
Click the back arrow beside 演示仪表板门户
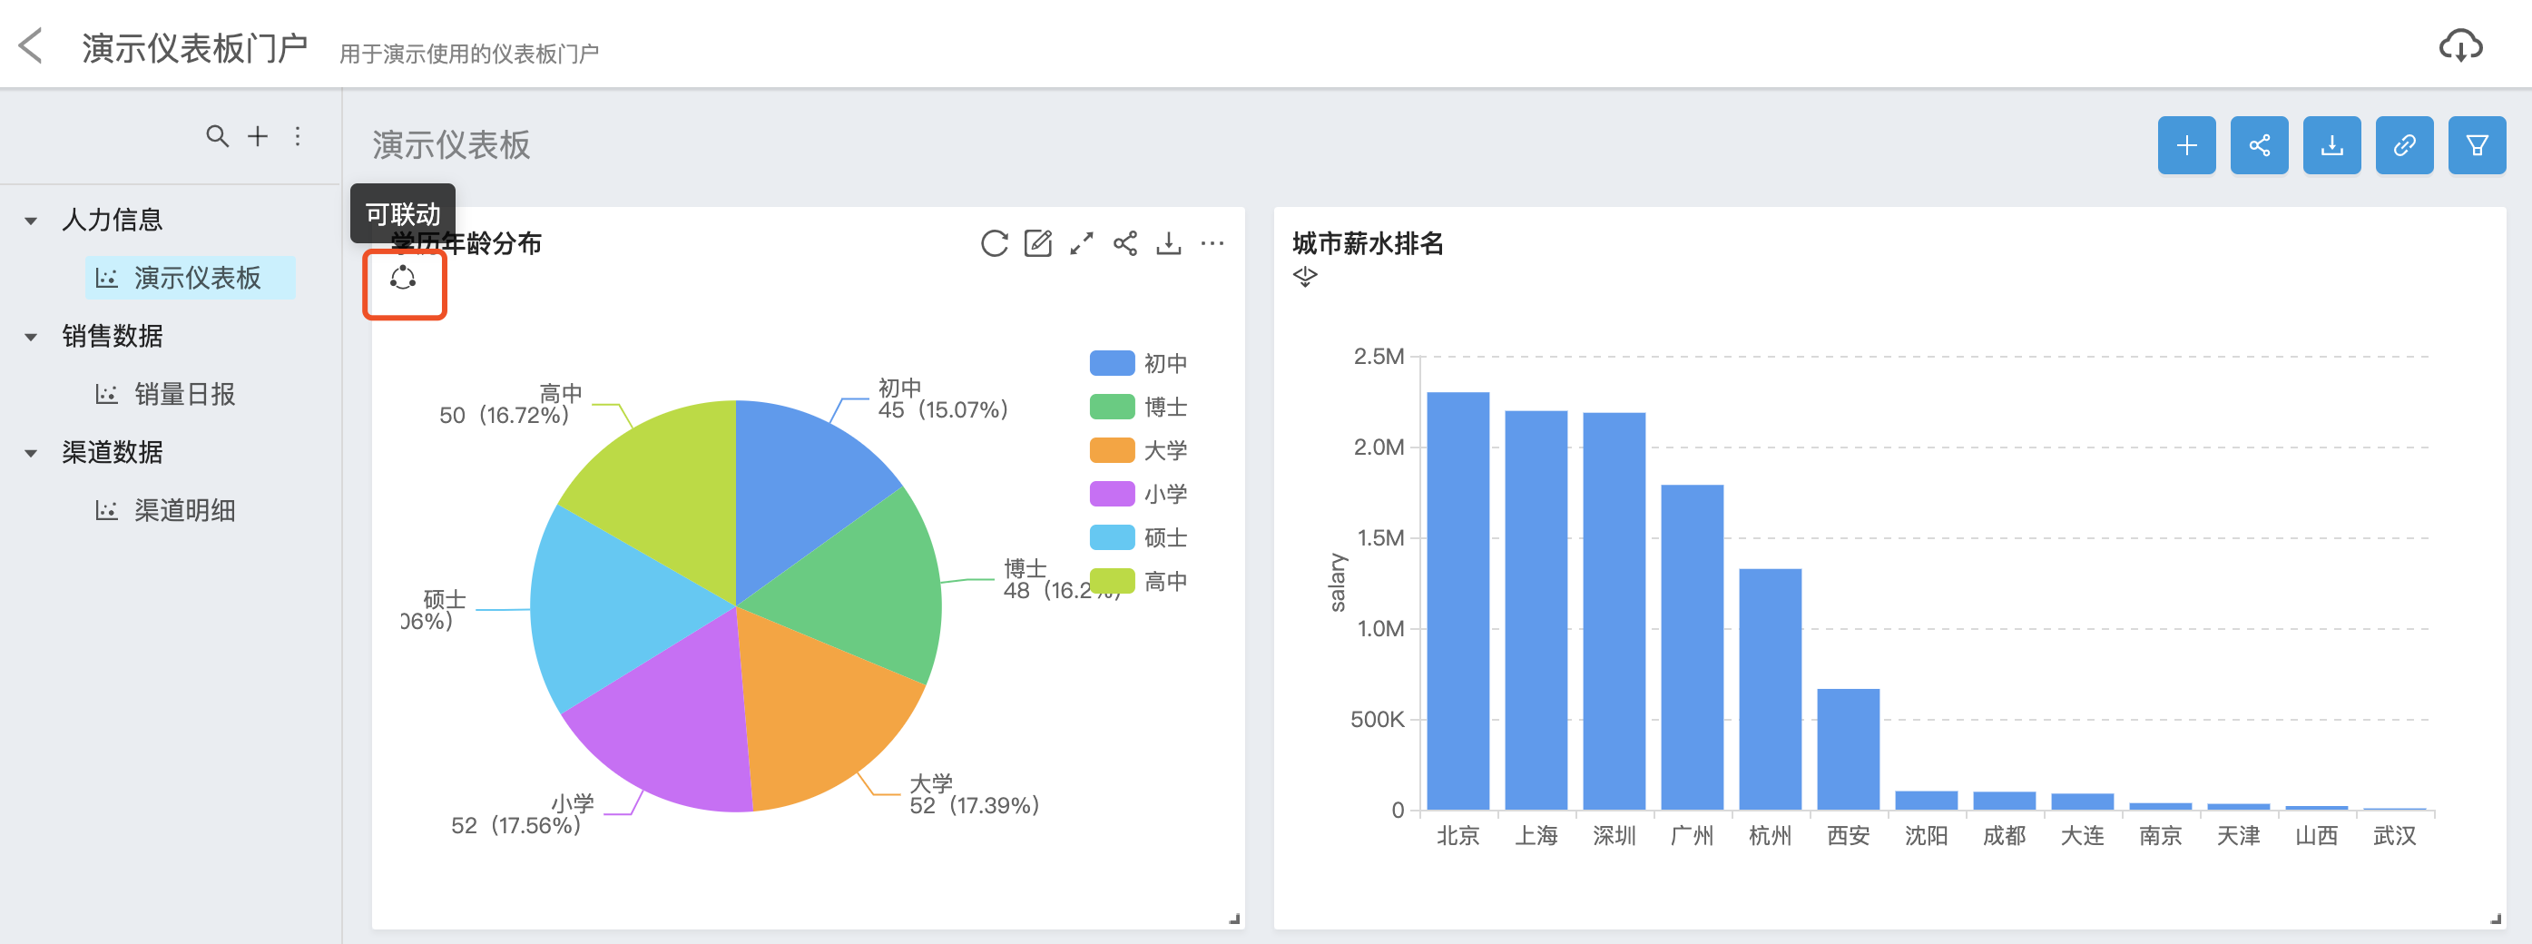pos(32,46)
